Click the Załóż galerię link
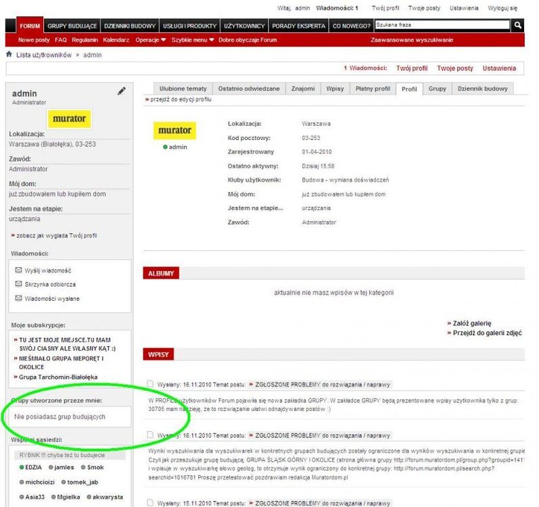 (x=473, y=323)
